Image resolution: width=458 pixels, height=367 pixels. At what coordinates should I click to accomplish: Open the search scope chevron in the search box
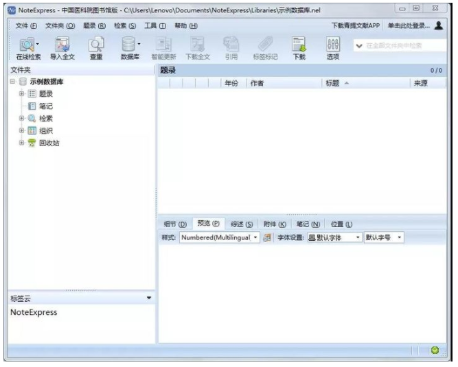coord(359,46)
